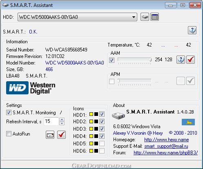Click the AAM level slider
Image resolution: width=203 pixels, height=169 pixels.
coord(134,60)
